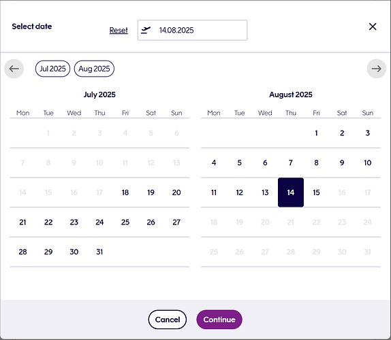Click the departure date input field
Screen dimensions: 391x340
192,30
